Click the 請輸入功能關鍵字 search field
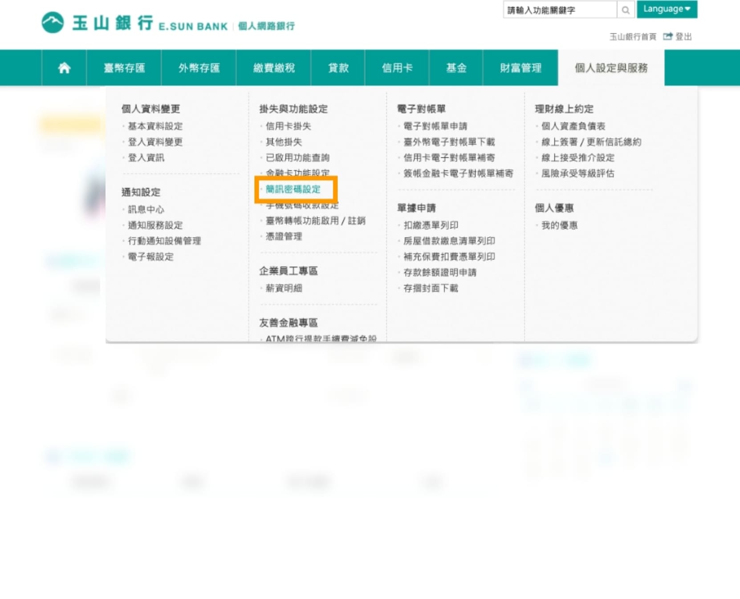 [560, 10]
